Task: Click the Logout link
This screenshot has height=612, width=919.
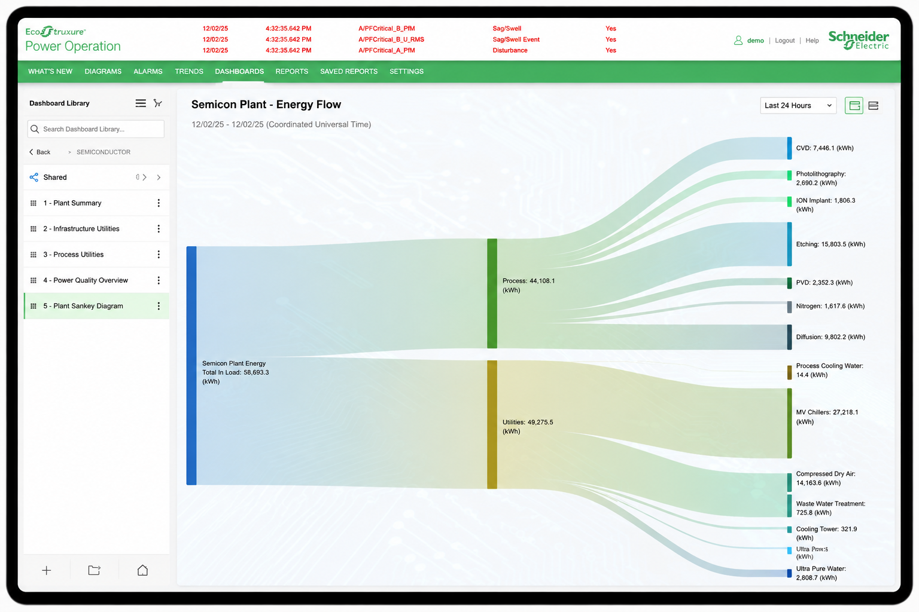Action: tap(785, 41)
